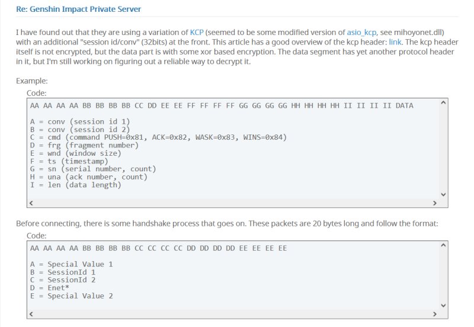
Task: Click the handshake code box vertical scrollbar track
Action: click(443, 275)
